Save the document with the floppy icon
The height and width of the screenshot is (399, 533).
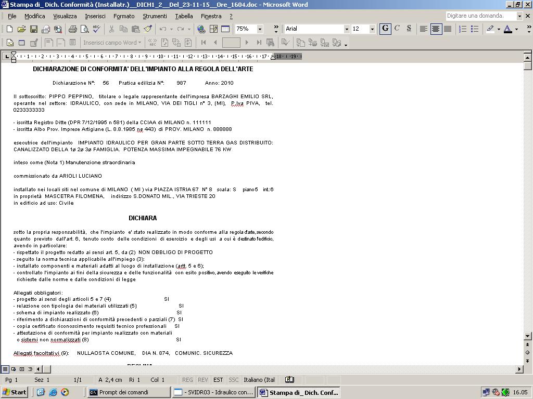[33, 29]
